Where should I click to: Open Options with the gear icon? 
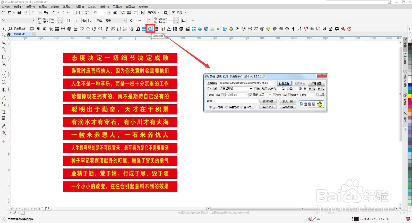click(166, 13)
